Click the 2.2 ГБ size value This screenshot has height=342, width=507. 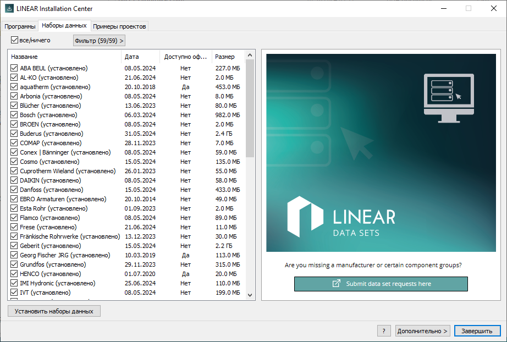[x=224, y=246]
